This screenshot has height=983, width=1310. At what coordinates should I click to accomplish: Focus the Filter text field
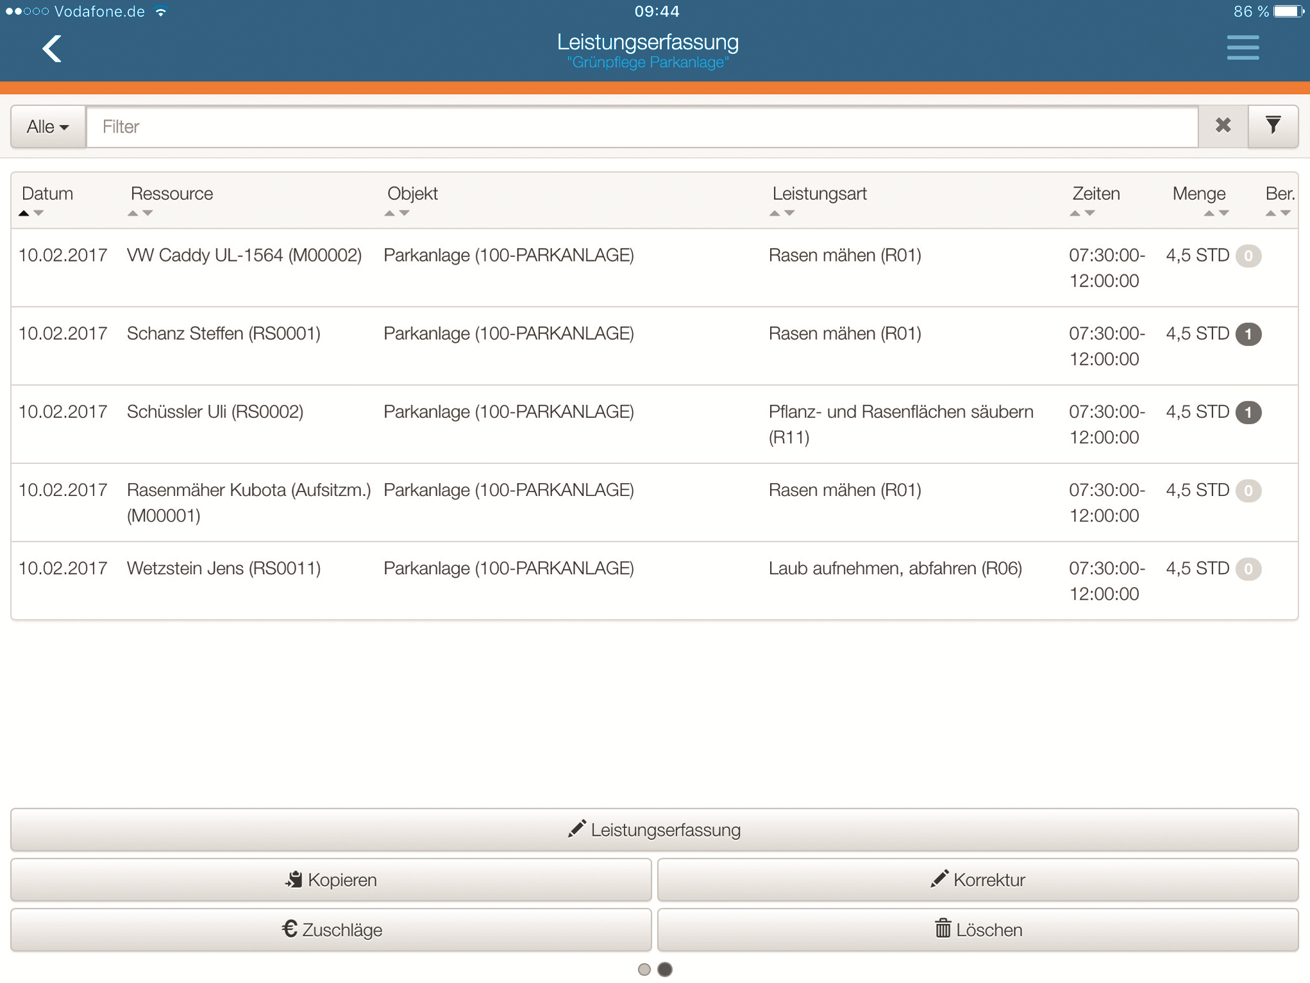click(x=641, y=126)
